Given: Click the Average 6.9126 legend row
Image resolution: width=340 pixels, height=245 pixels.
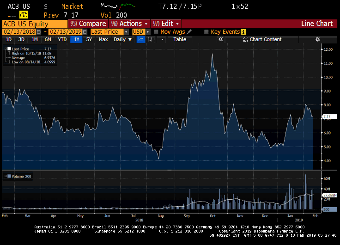Looking at the screenshot, I should [x=31, y=58].
